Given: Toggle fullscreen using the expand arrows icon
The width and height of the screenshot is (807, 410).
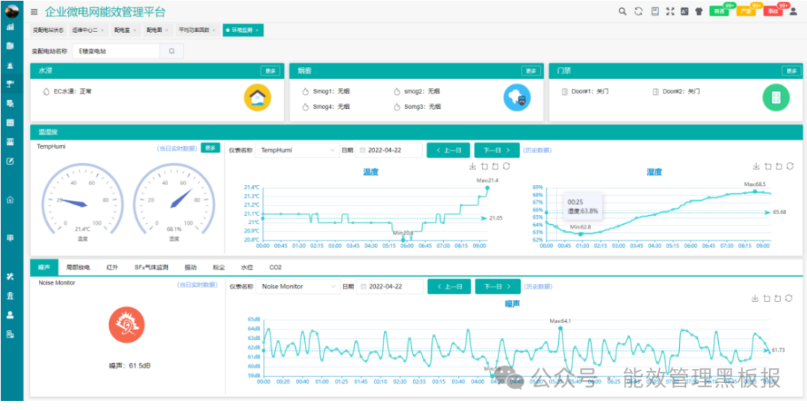Looking at the screenshot, I should [x=670, y=11].
